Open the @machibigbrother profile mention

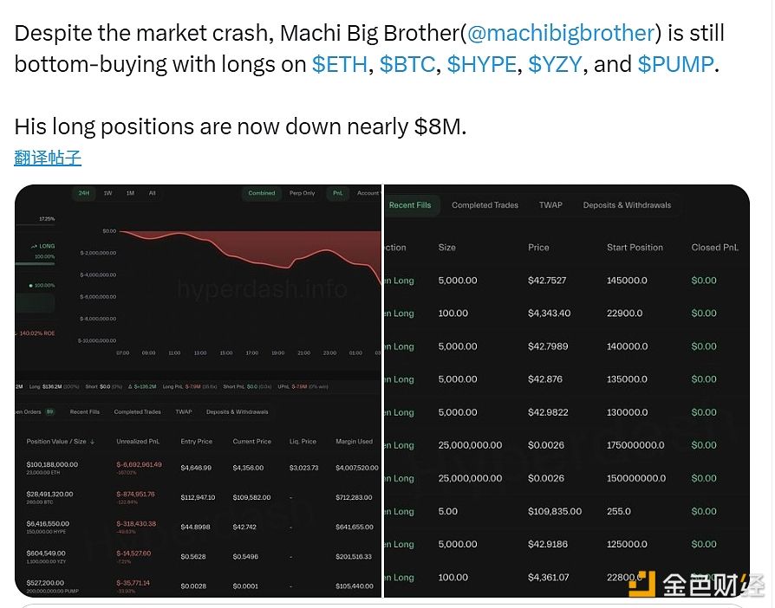click(x=561, y=34)
